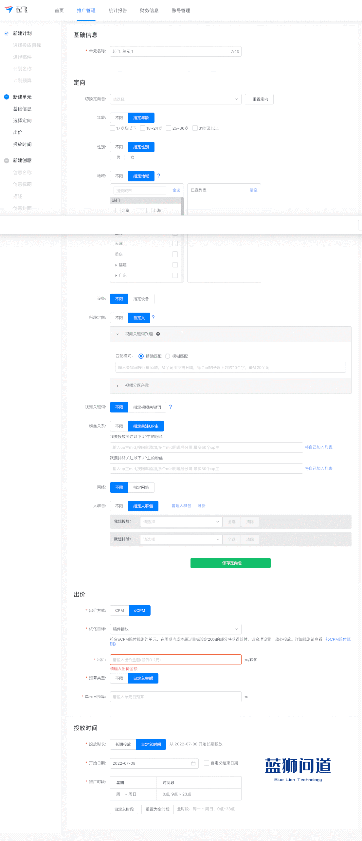Image resolution: width=362 pixels, height=841 pixels.
Task: Open the calendar icon in 开始日期 field
Action: point(193,763)
